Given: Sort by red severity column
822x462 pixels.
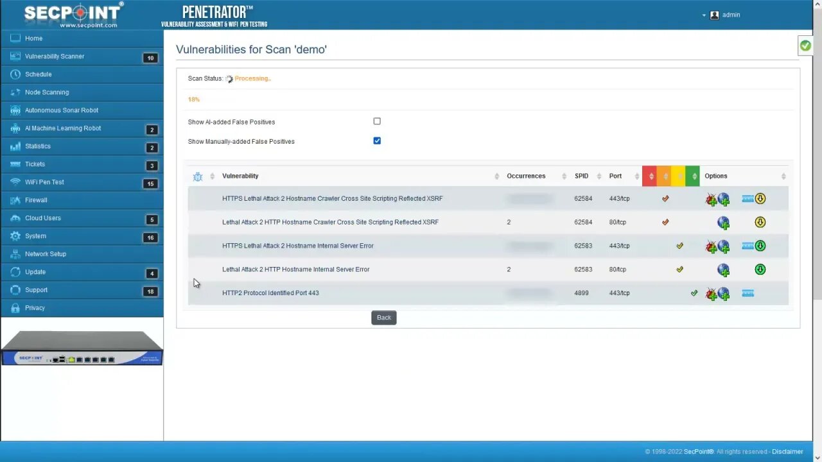Looking at the screenshot, I should pos(649,176).
